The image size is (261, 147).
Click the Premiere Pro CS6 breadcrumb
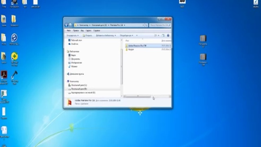[x=117, y=25]
